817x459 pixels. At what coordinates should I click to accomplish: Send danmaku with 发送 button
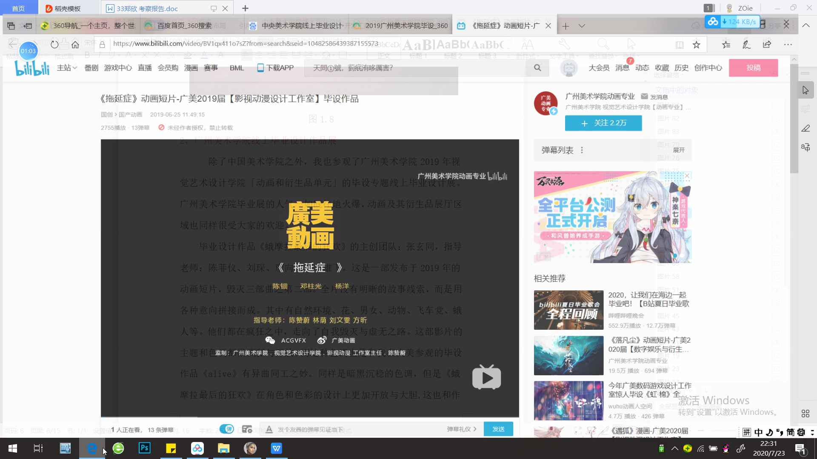point(498,429)
